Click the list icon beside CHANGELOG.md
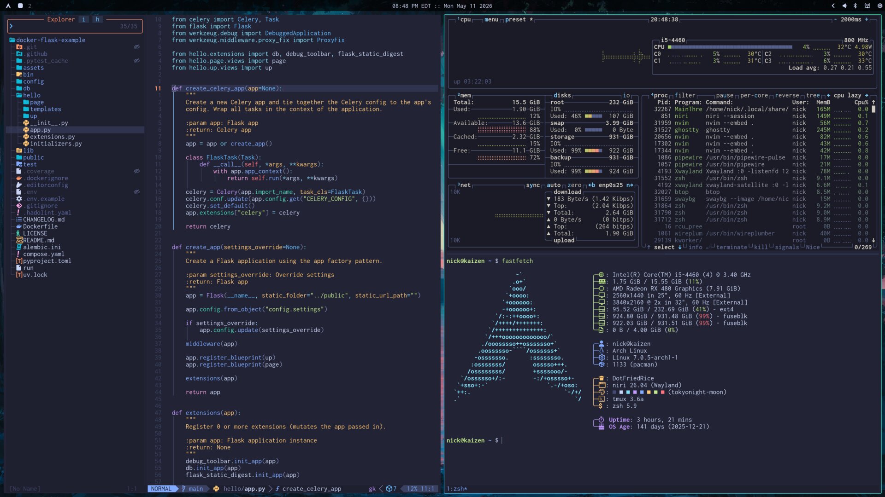885x497 pixels. coord(19,220)
